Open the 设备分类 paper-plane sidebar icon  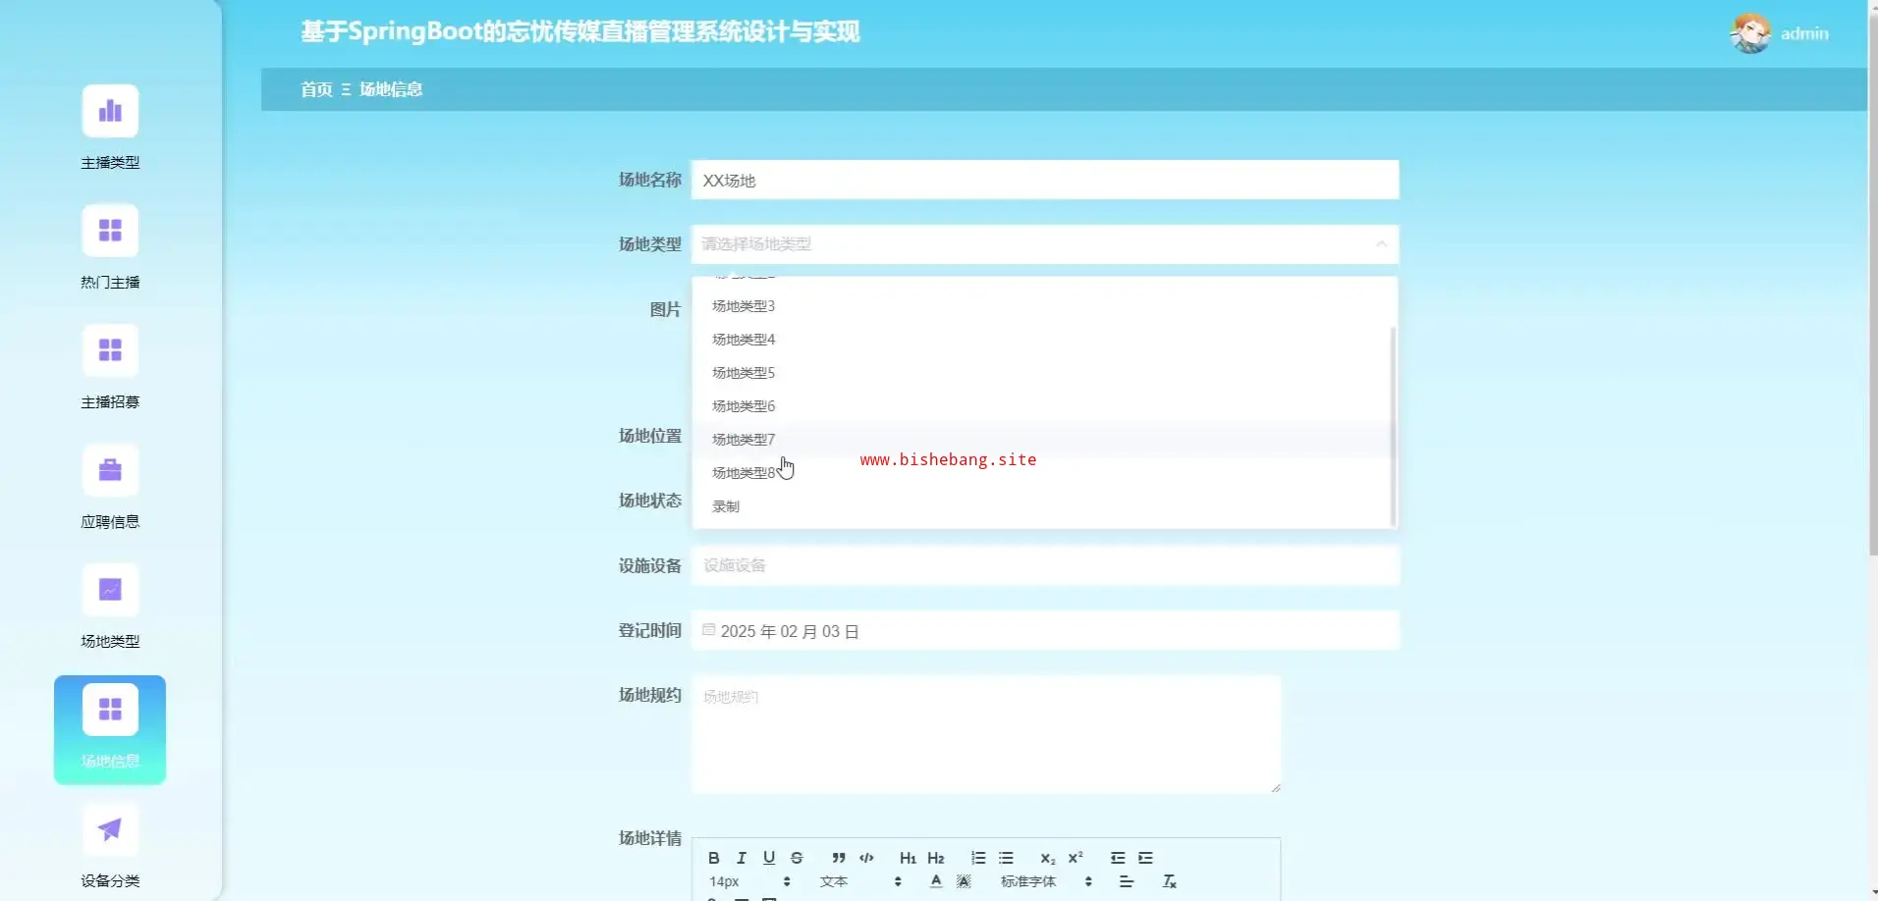tap(110, 829)
